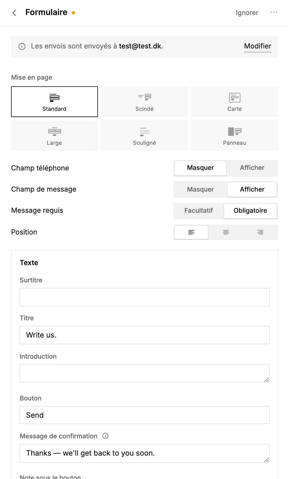
Task: Pick the Carte layout
Action: [x=235, y=102]
